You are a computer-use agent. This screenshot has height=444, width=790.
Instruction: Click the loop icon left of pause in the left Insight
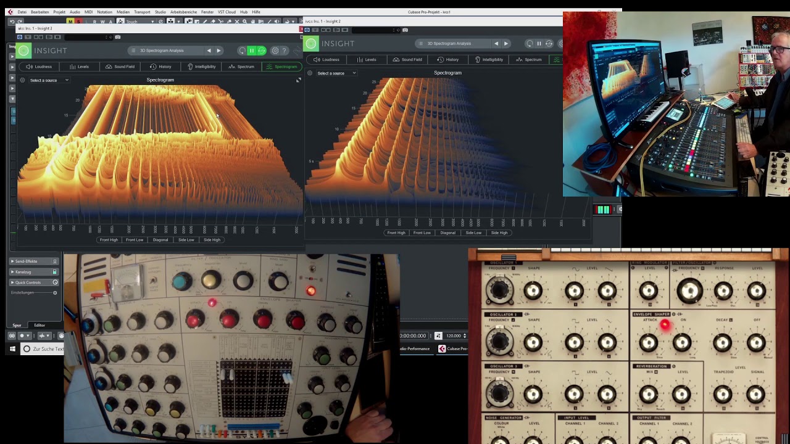(242, 51)
